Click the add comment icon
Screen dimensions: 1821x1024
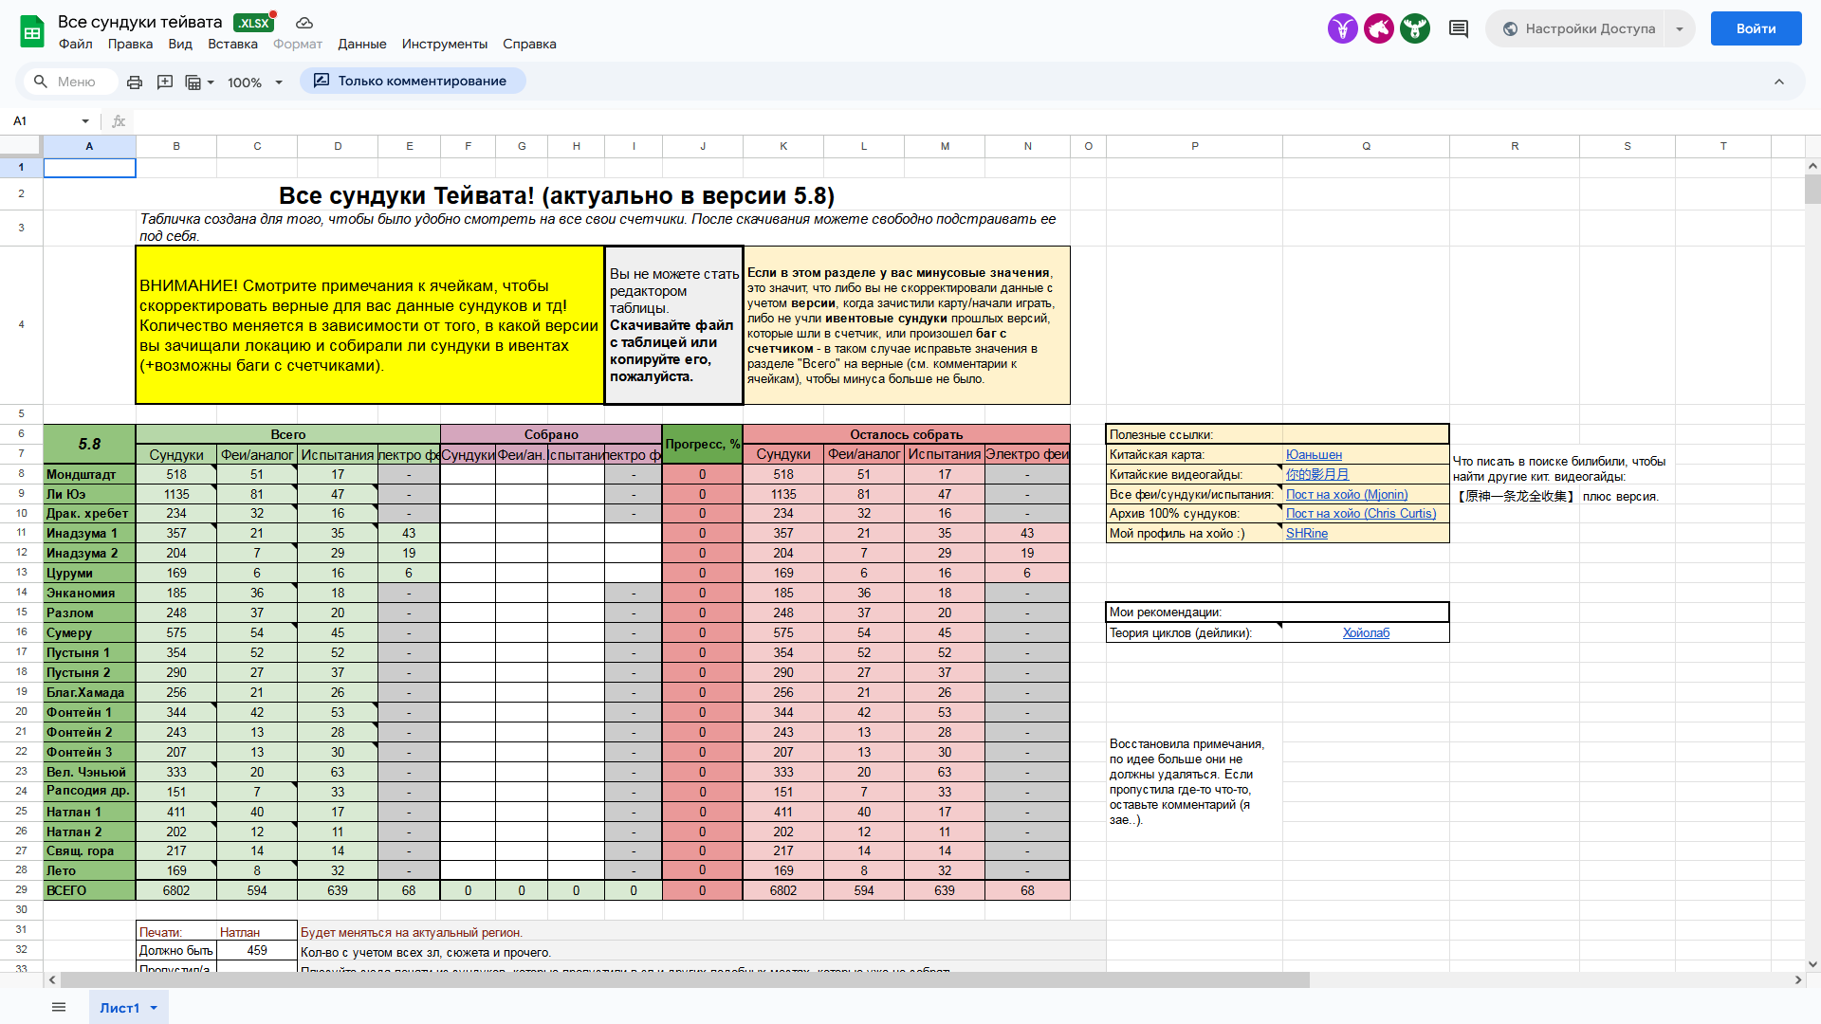165,82
